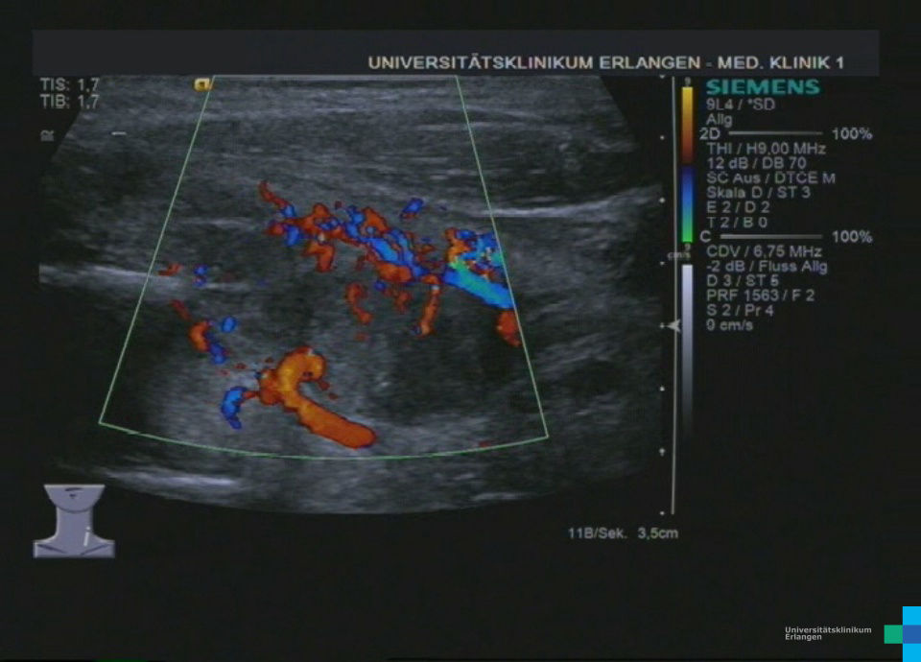Click the color Doppler velocity scale bar
The height and width of the screenshot is (662, 921).
(687, 163)
